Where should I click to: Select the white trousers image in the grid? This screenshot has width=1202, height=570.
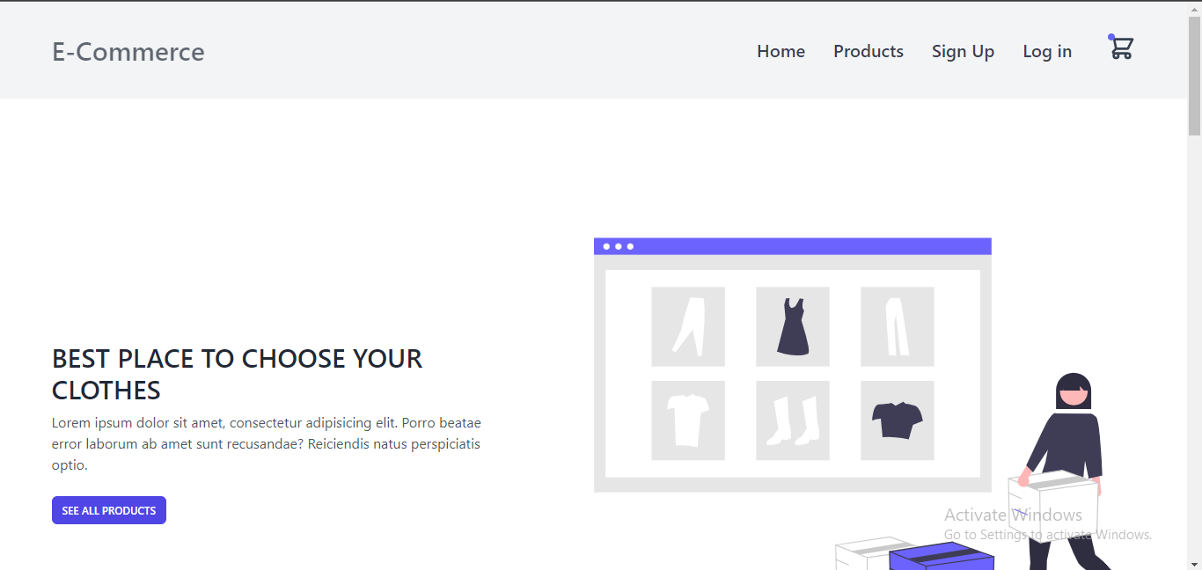coord(897,326)
